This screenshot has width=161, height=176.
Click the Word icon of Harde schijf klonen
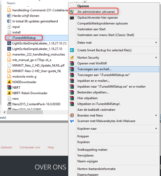(x=9, y=16)
